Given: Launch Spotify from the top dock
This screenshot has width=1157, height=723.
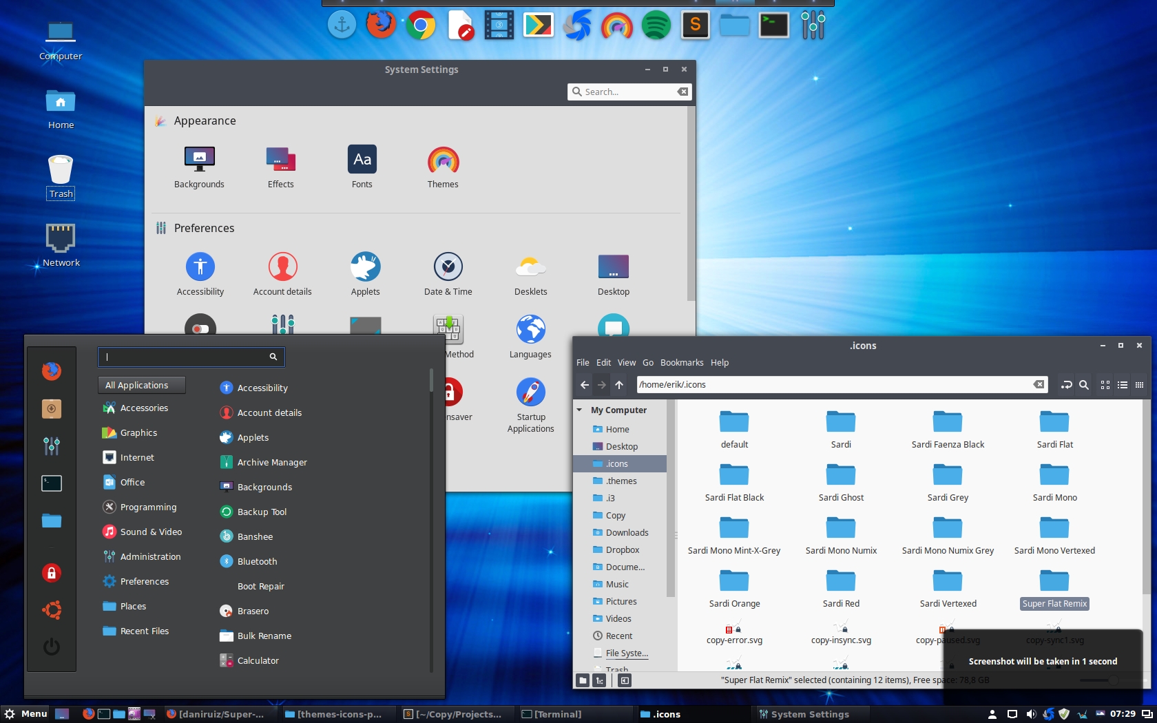Looking at the screenshot, I should (656, 25).
